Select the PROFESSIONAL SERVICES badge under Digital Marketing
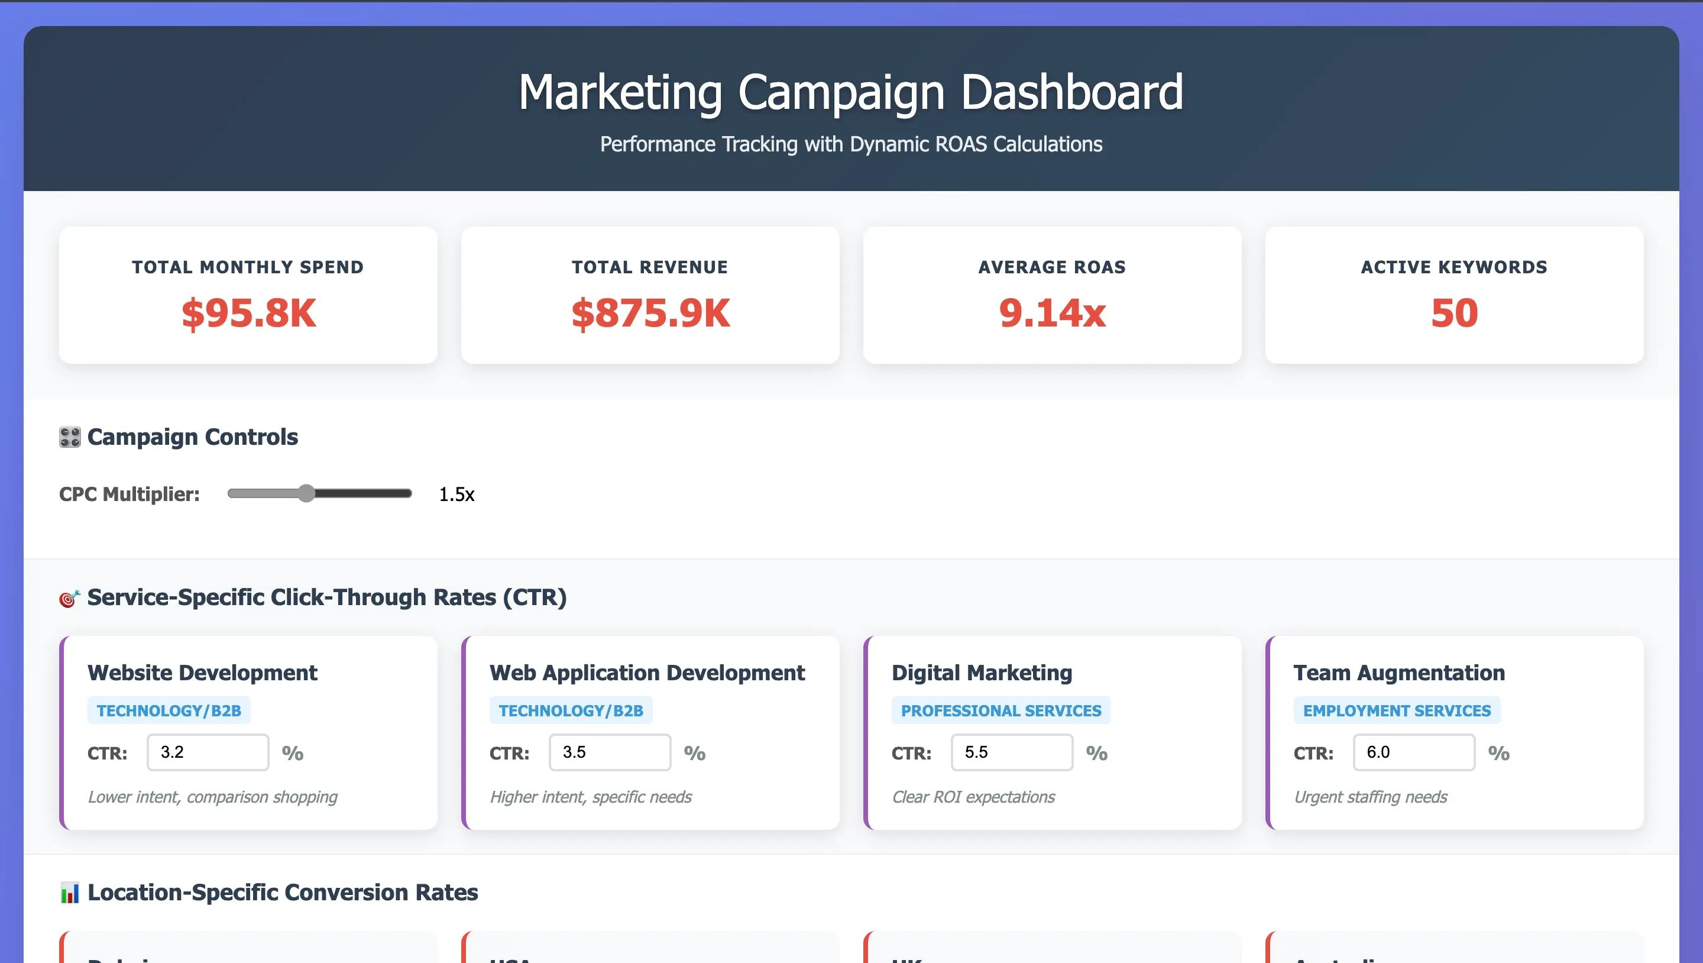The image size is (1703, 963). (1001, 710)
